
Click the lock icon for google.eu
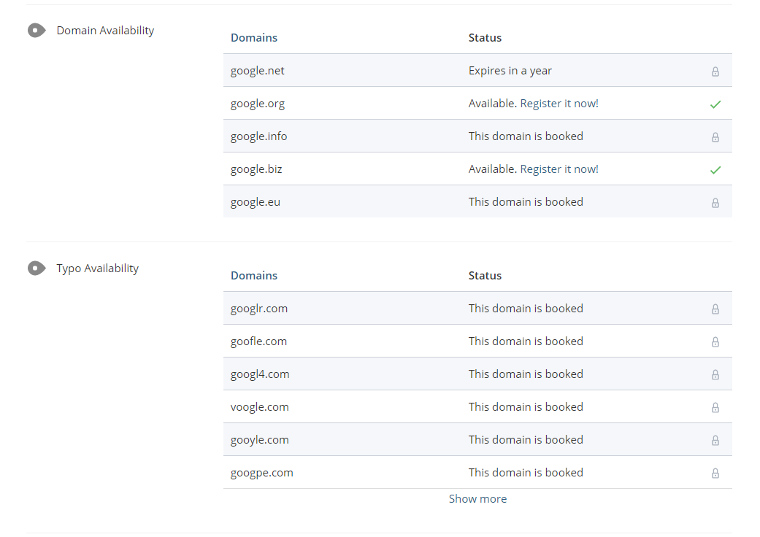[715, 203]
